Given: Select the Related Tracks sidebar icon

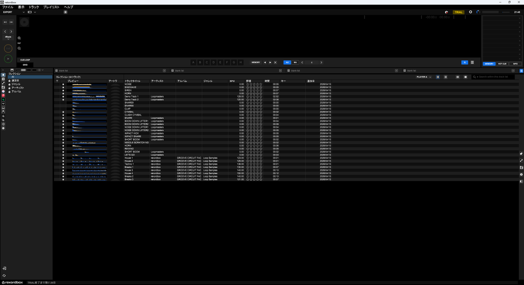Looking at the screenshot, I should coord(3,83).
